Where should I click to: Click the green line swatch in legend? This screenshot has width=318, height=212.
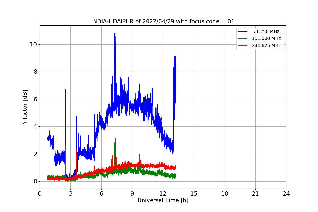point(242,38)
